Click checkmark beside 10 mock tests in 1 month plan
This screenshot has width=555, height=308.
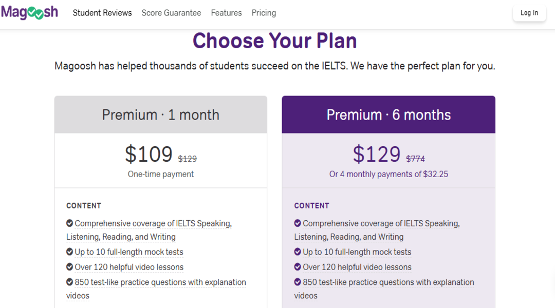70,252
